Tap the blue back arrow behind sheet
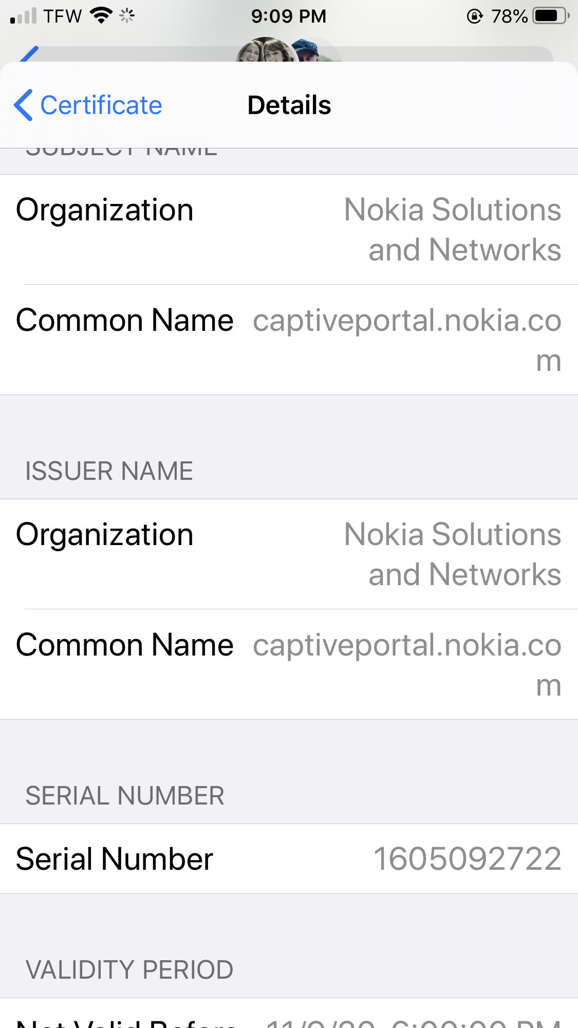578x1028 pixels. tap(29, 53)
